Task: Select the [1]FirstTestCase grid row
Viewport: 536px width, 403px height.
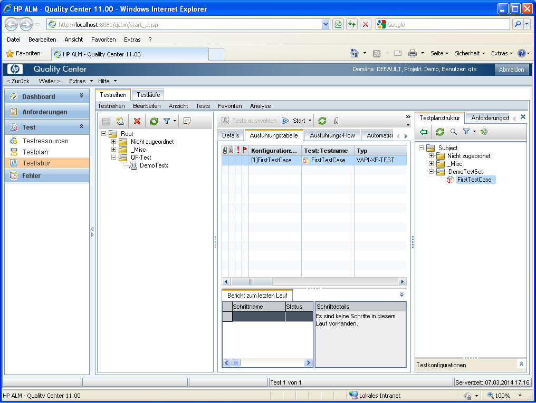Action: point(314,160)
